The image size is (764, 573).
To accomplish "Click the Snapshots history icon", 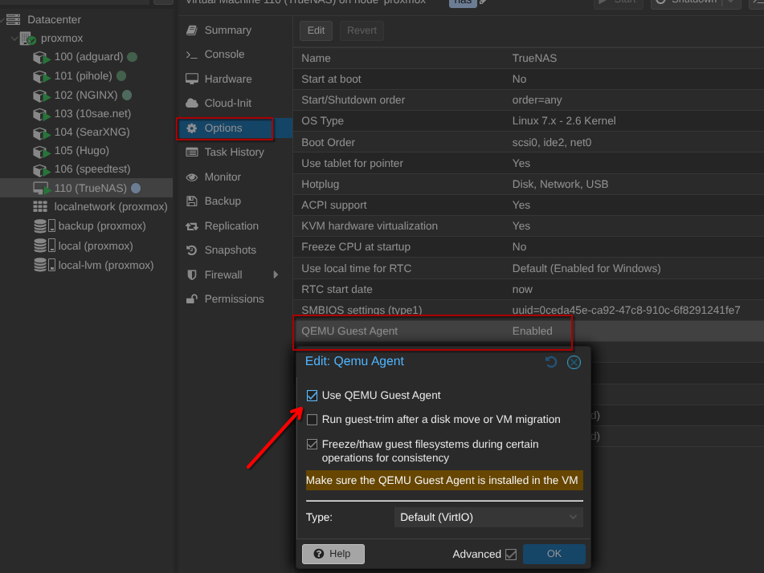I will (x=192, y=250).
